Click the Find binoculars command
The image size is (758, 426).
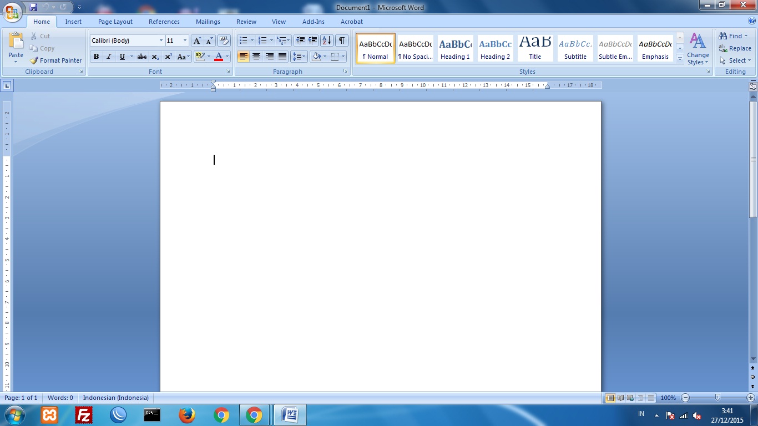(x=733, y=36)
